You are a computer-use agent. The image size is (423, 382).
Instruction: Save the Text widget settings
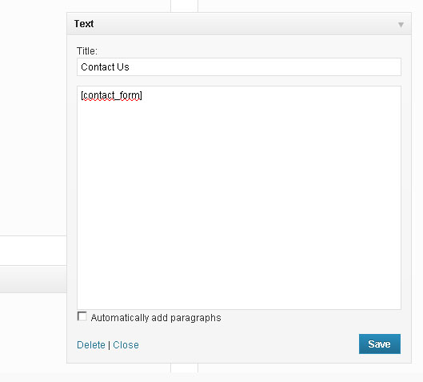pos(380,344)
